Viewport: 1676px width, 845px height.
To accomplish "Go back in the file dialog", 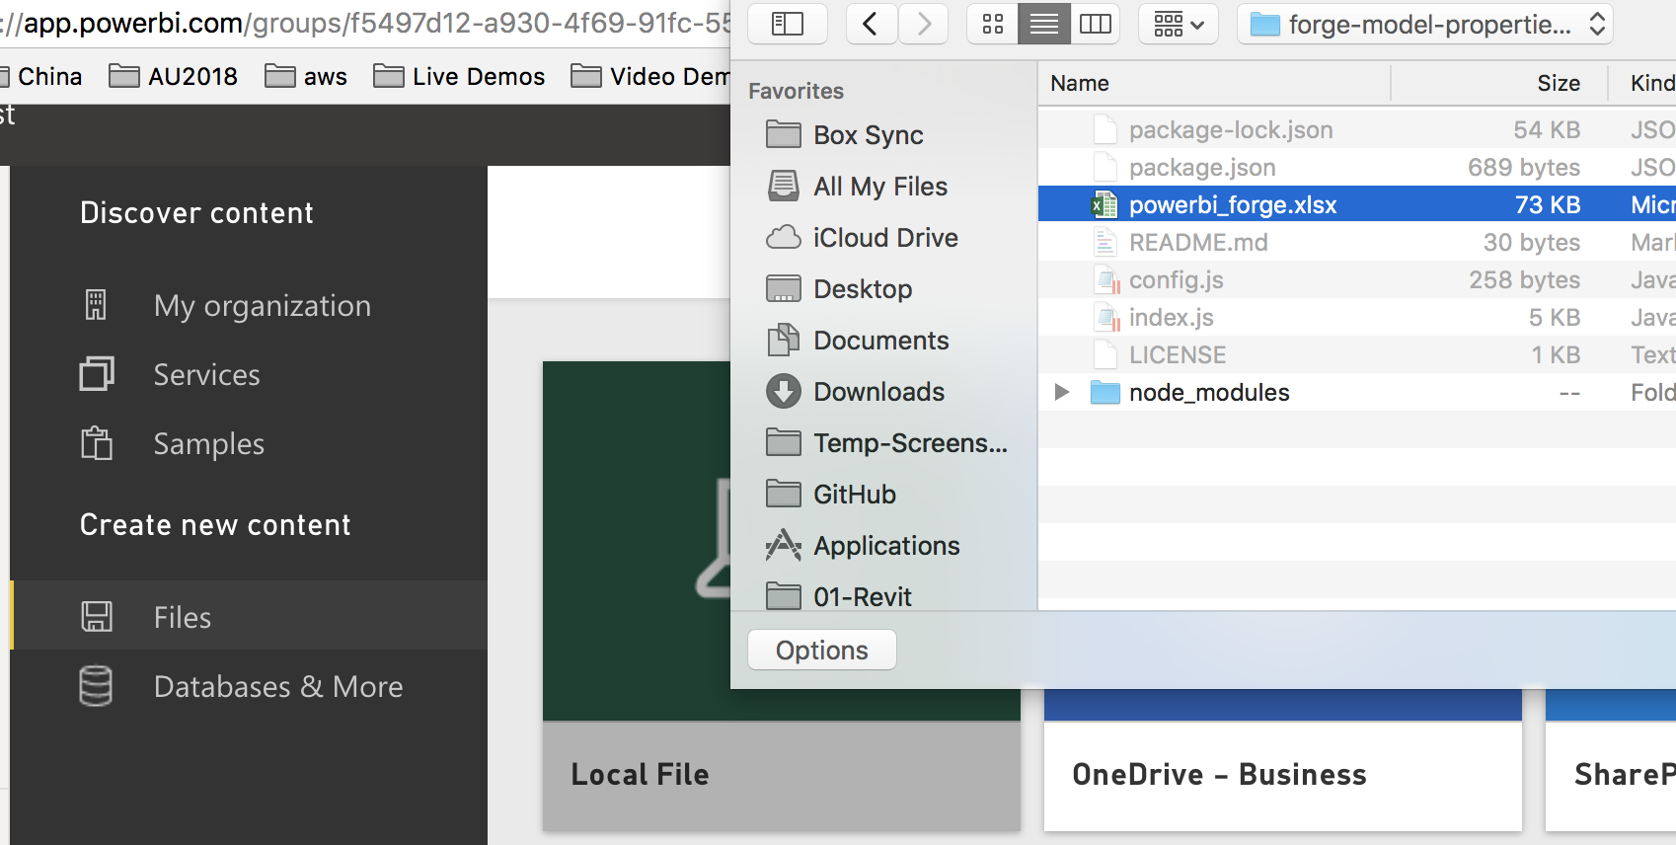I will 870,24.
